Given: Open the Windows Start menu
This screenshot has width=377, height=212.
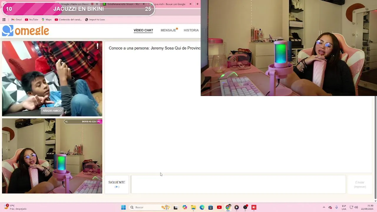Looking at the screenshot, I should (x=123, y=207).
